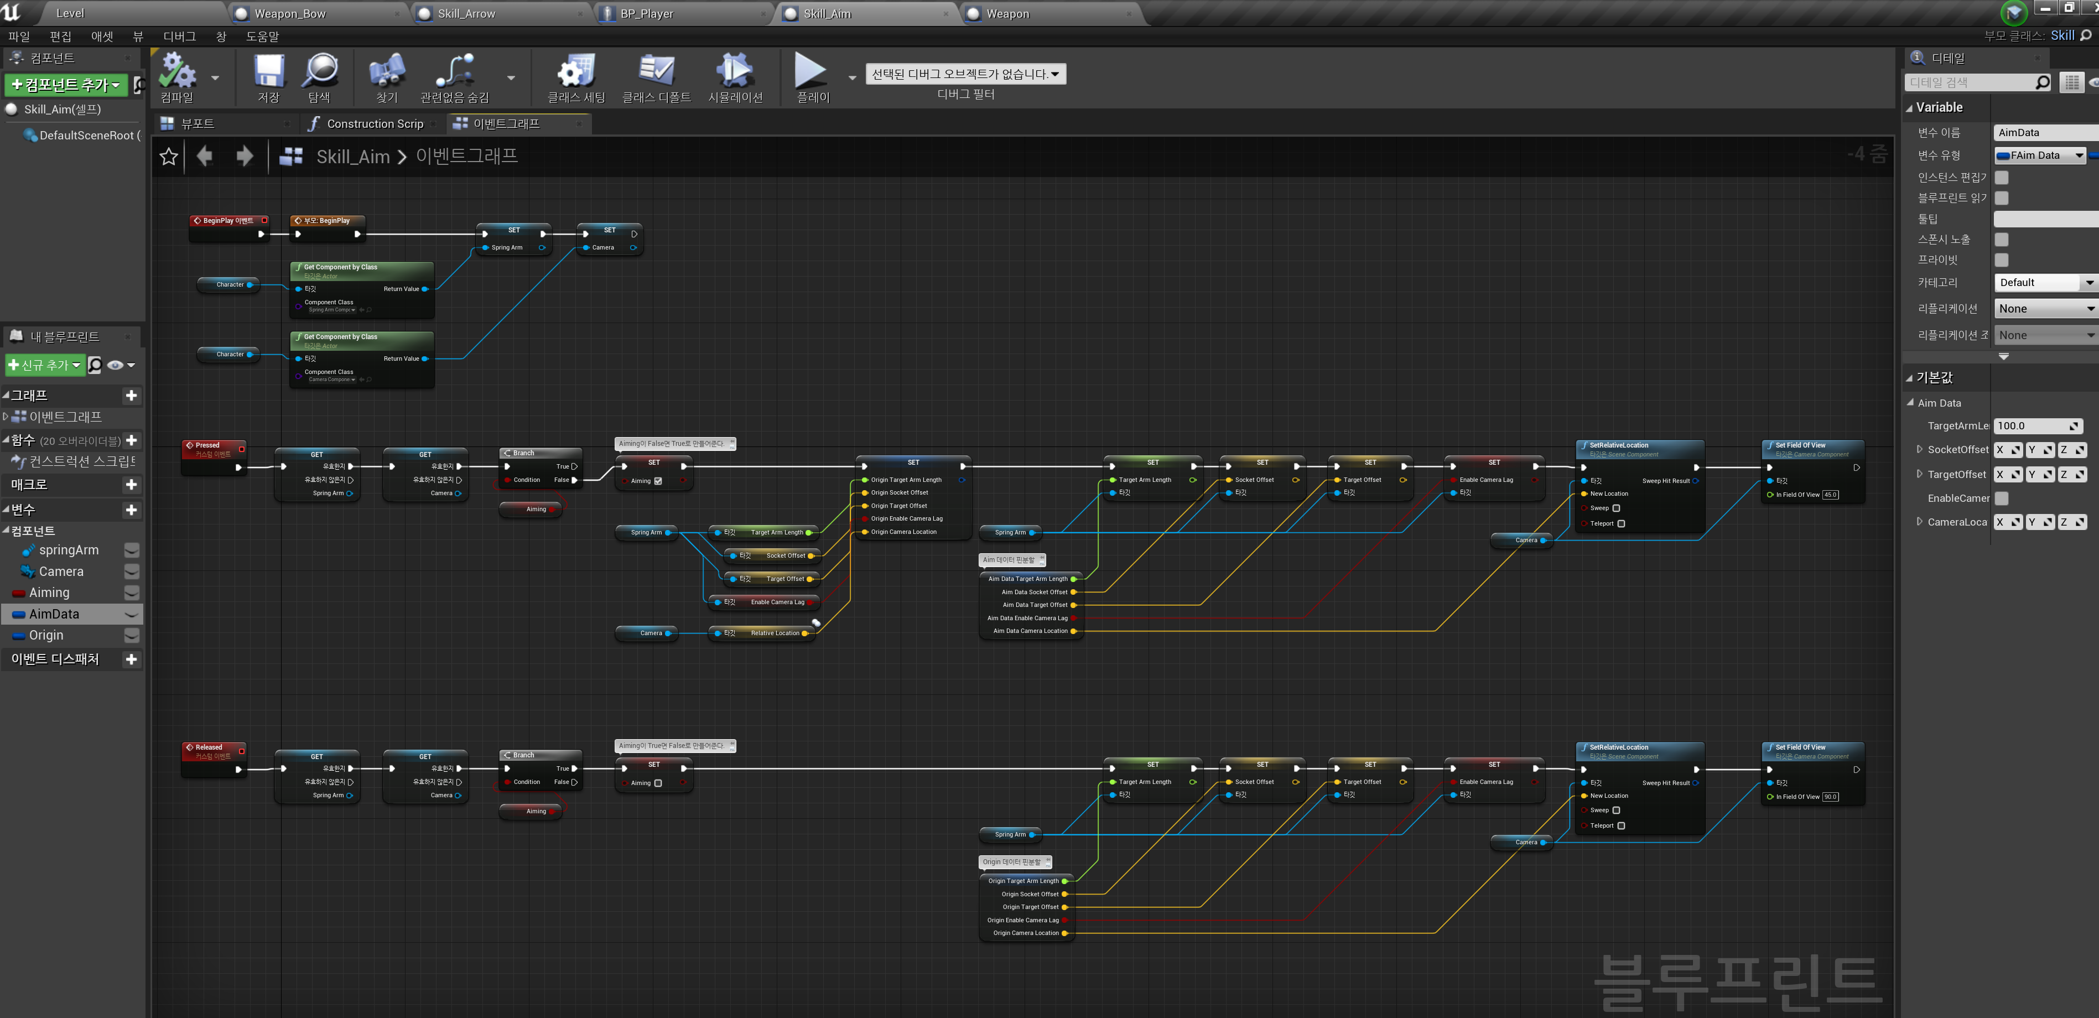Toggle visibility eye for Aiming variable
This screenshot has height=1018, width=2099.
[x=131, y=593]
